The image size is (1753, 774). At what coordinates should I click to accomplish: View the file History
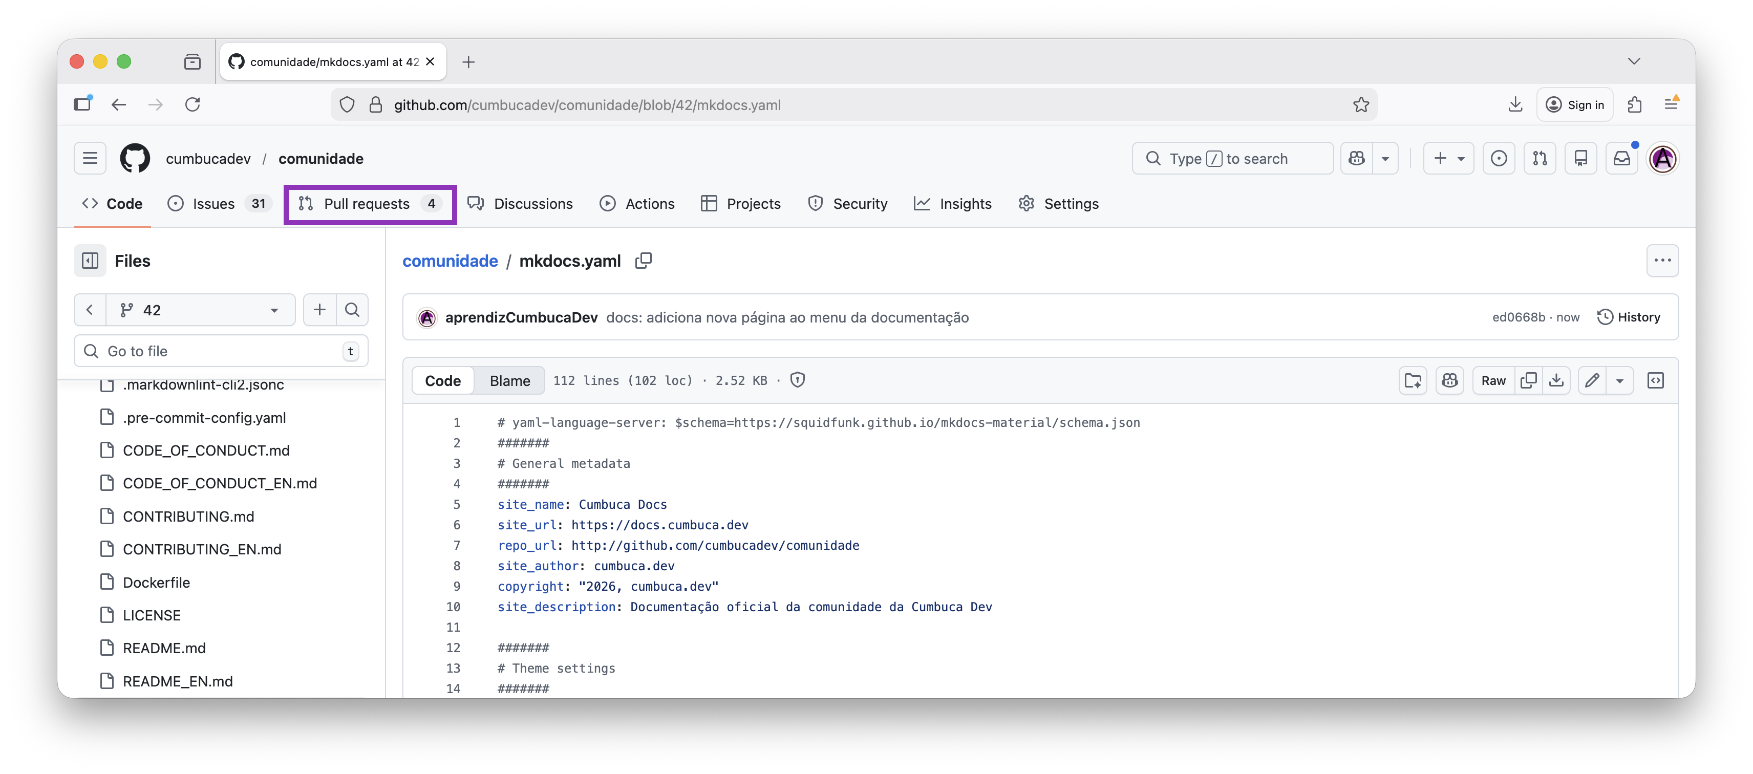tap(1629, 317)
